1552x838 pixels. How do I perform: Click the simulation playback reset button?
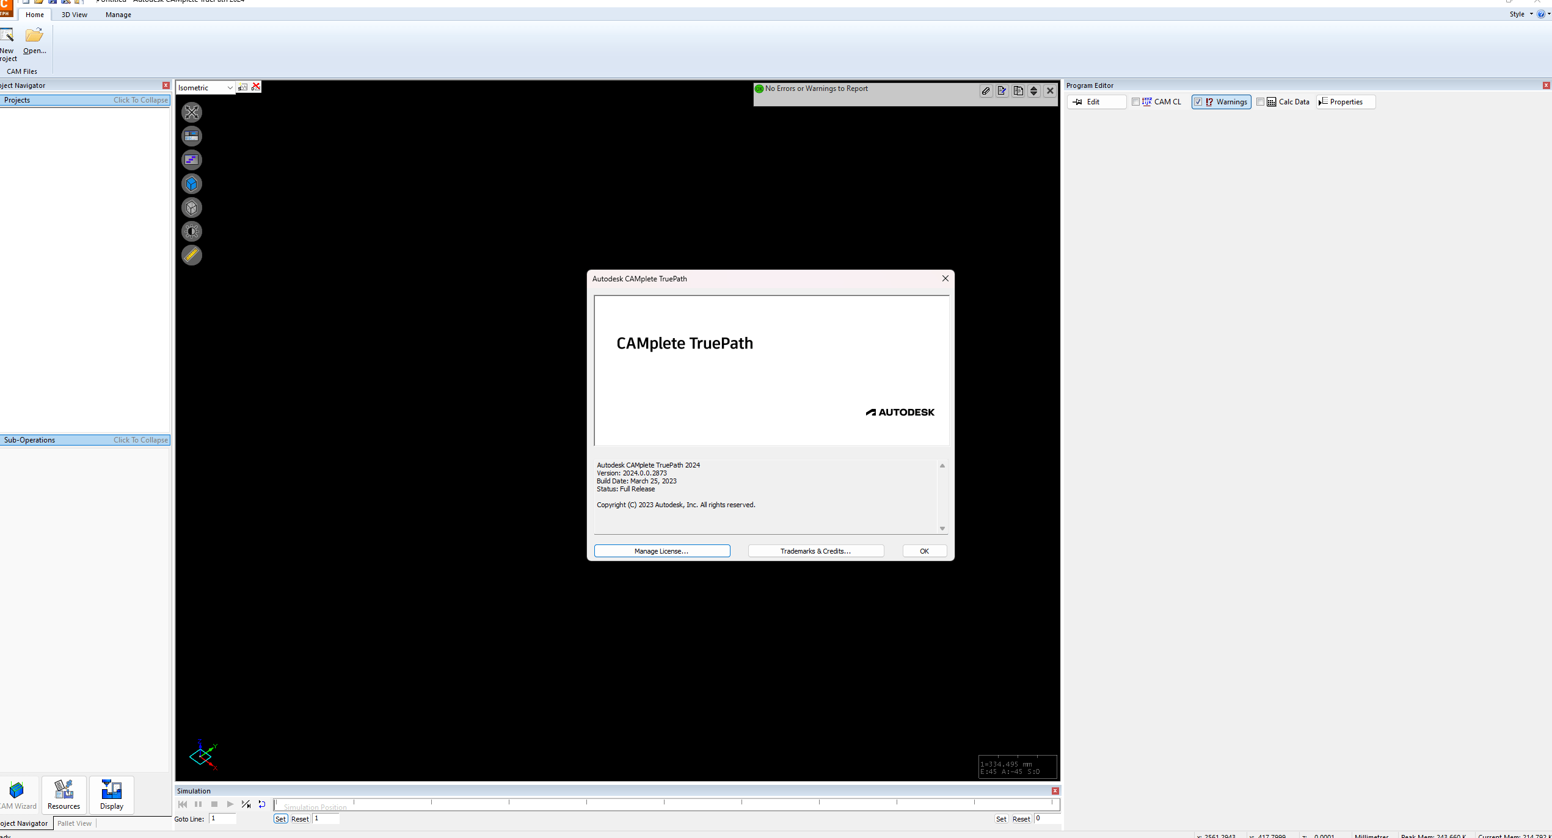[262, 804]
